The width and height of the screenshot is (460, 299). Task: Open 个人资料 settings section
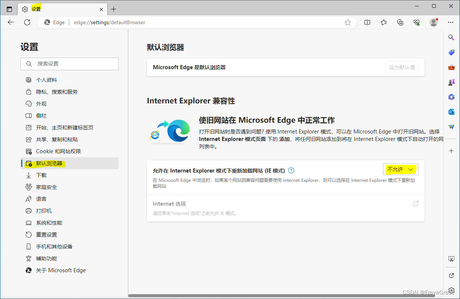(x=70, y=80)
